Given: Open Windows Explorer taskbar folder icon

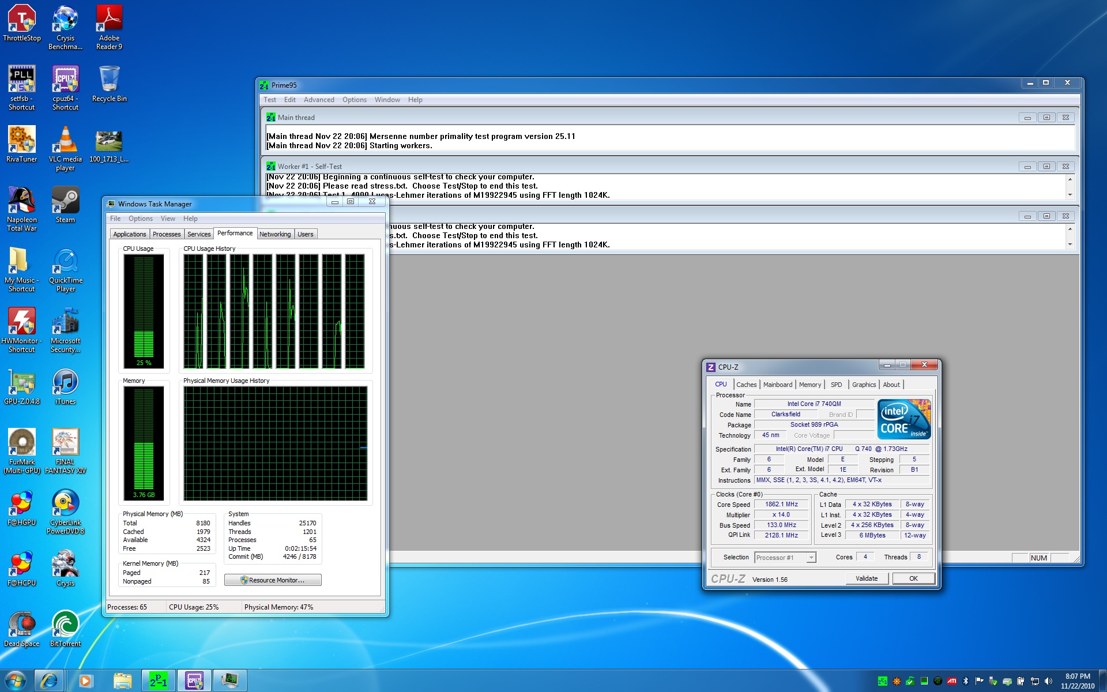Looking at the screenshot, I should pyautogui.click(x=122, y=680).
